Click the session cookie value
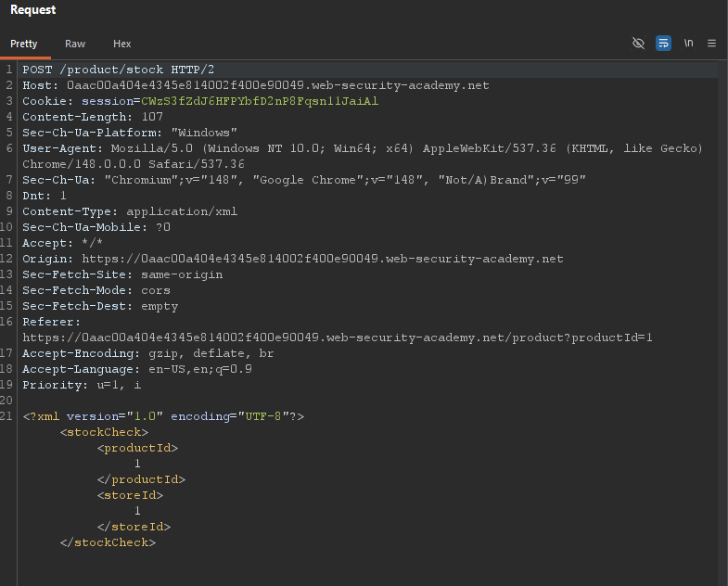The width and height of the screenshot is (728, 586). pyautogui.click(x=260, y=101)
